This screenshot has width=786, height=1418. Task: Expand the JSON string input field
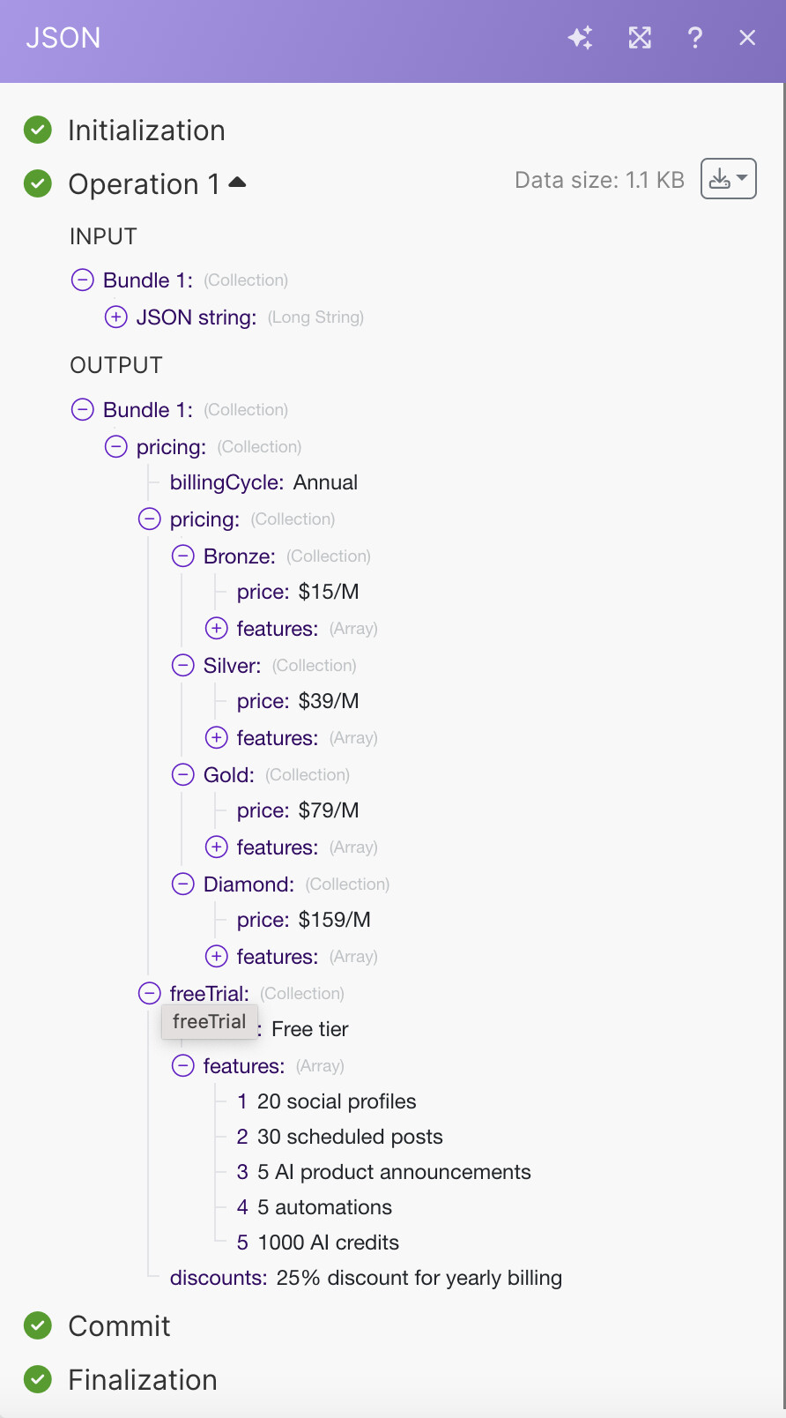click(x=116, y=317)
